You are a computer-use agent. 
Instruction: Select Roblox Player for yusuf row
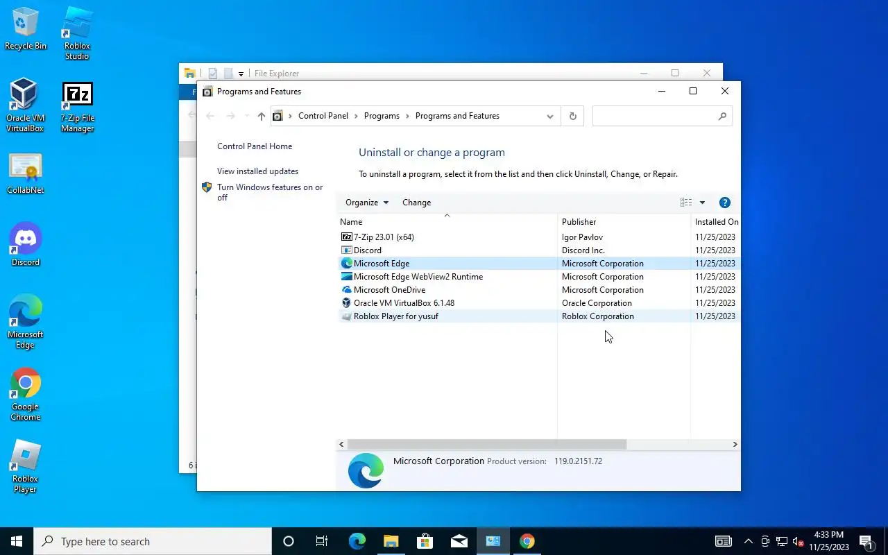coord(538,316)
